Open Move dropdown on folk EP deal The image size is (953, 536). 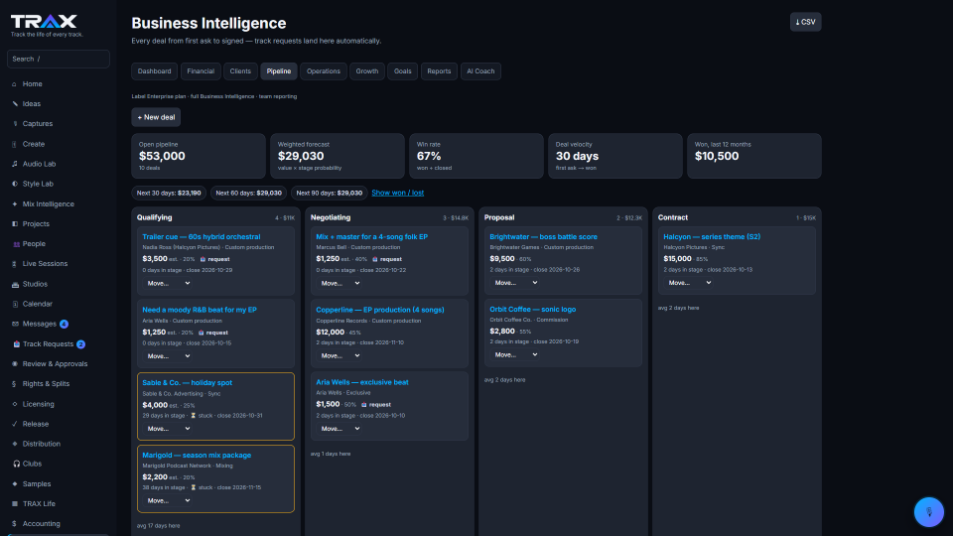coord(340,283)
